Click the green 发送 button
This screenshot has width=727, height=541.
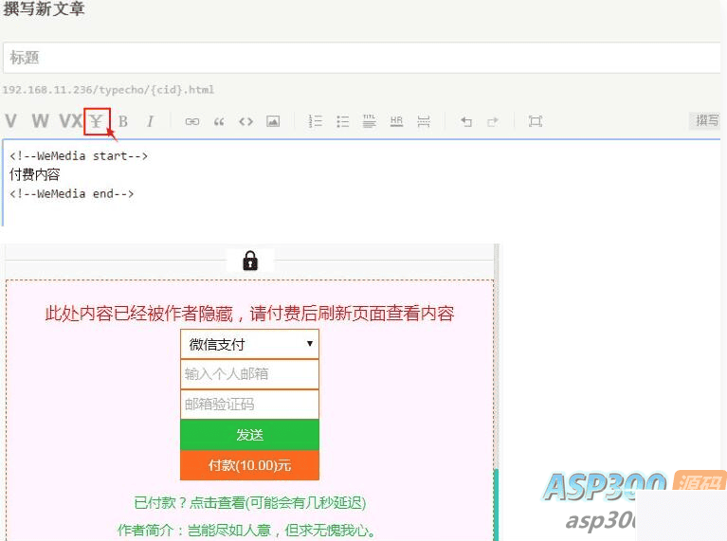249,434
